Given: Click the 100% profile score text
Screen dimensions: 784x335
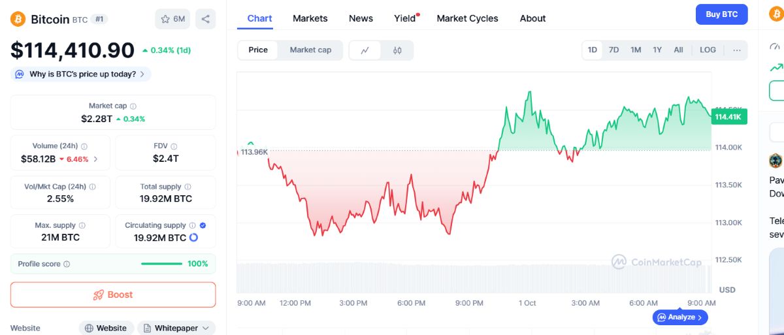Looking at the screenshot, I should click(198, 264).
